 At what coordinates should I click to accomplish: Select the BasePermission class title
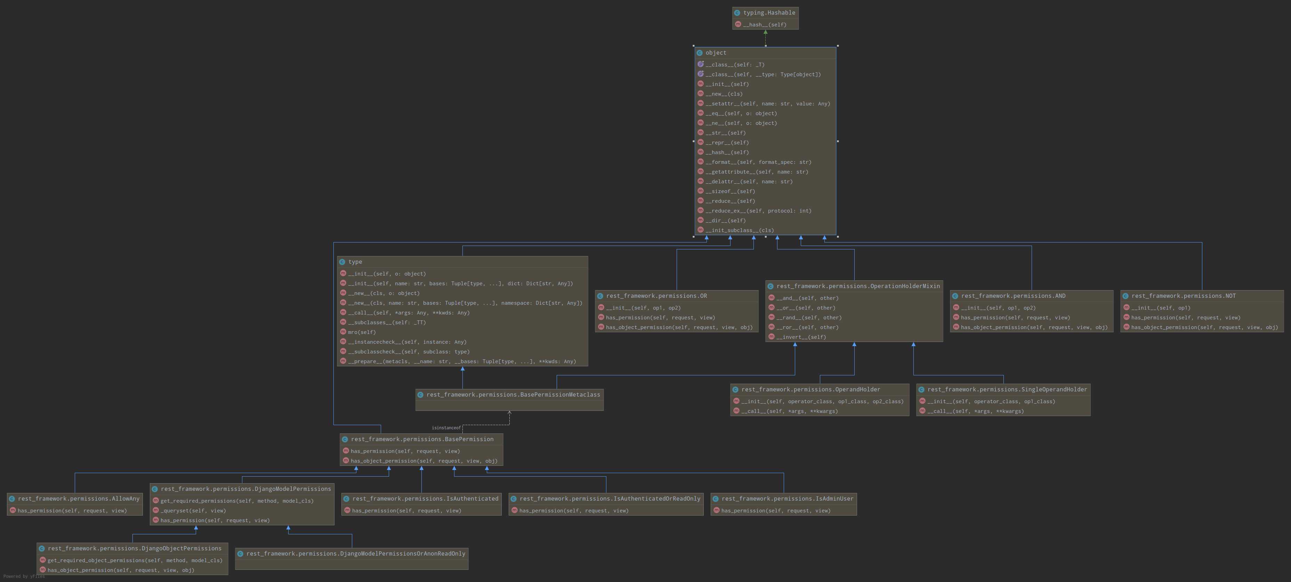tap(422, 439)
